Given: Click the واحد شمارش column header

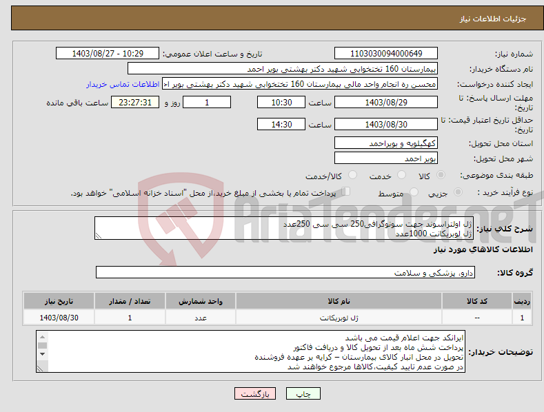Looking at the screenshot, I should [201, 301].
